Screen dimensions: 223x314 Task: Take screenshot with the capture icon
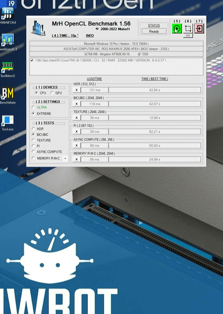(x=188, y=28)
